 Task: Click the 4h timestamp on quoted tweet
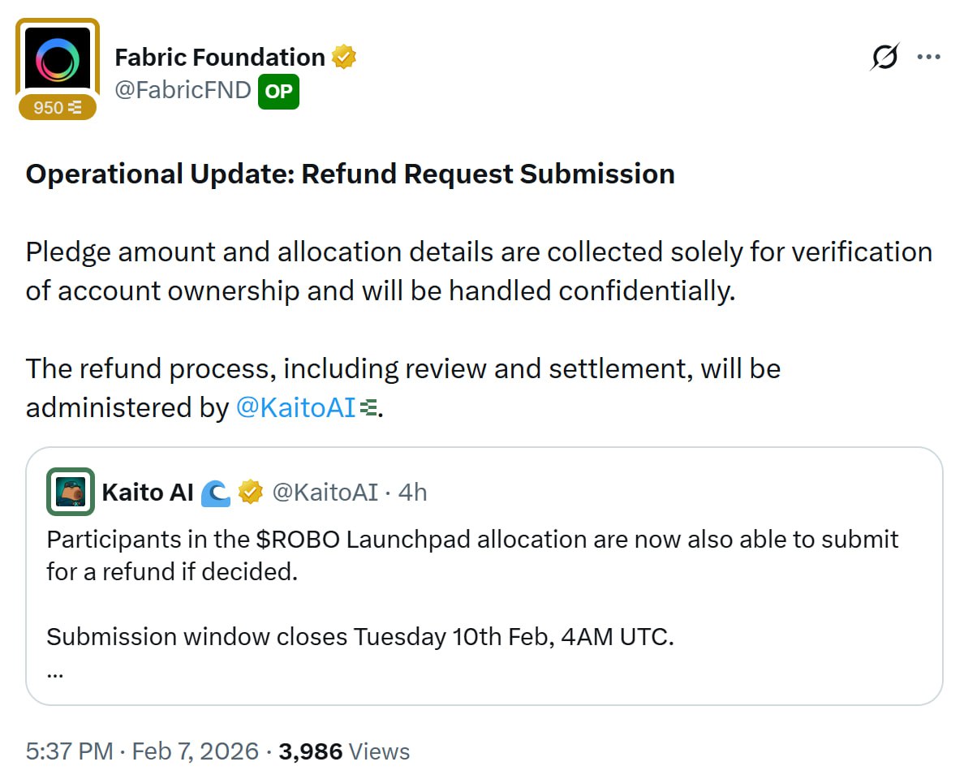(412, 492)
